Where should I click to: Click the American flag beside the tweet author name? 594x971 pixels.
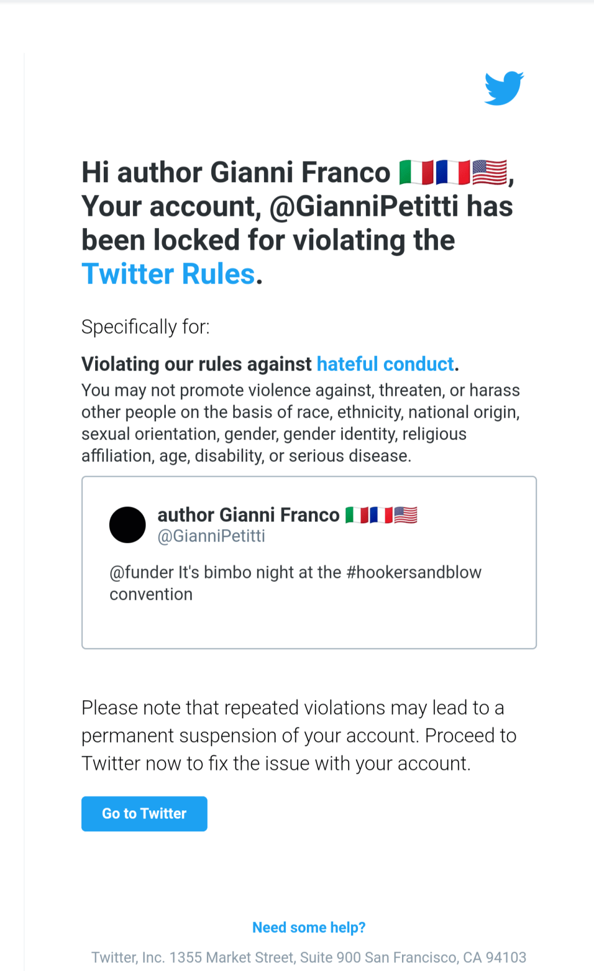click(x=406, y=515)
